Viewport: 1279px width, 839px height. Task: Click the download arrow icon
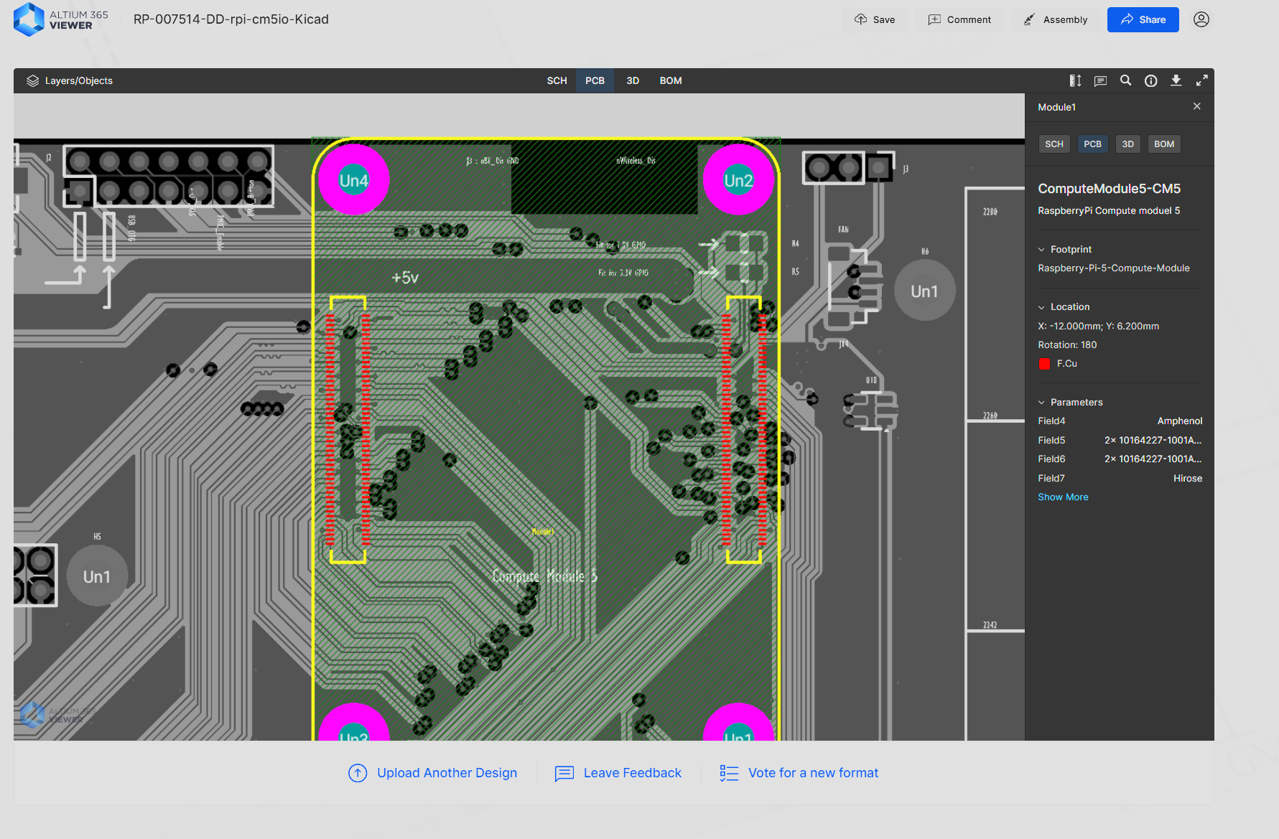pyautogui.click(x=1176, y=81)
